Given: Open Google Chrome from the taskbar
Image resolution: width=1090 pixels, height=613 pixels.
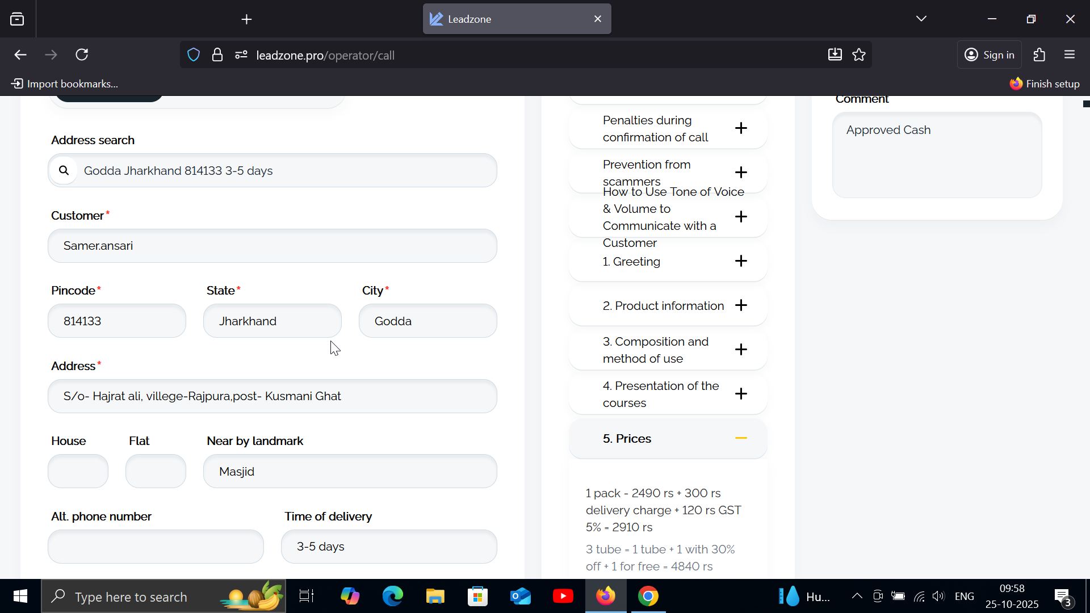Looking at the screenshot, I should pyautogui.click(x=648, y=597).
